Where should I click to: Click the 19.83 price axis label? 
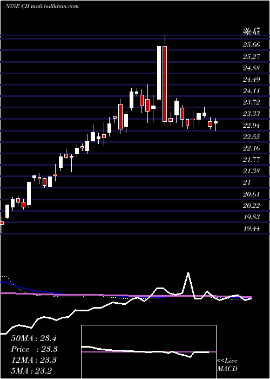[x=252, y=217]
